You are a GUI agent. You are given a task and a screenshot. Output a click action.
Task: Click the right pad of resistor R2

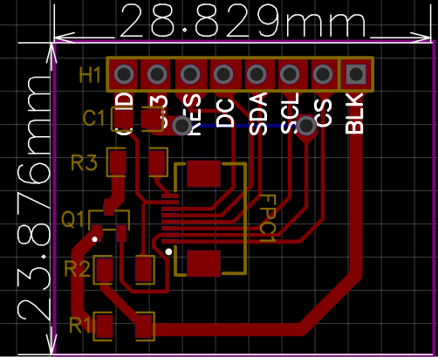[143, 270]
